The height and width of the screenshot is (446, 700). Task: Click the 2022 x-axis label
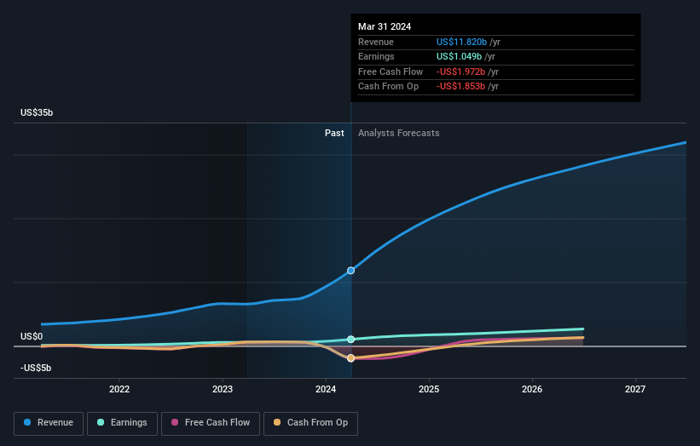point(119,389)
